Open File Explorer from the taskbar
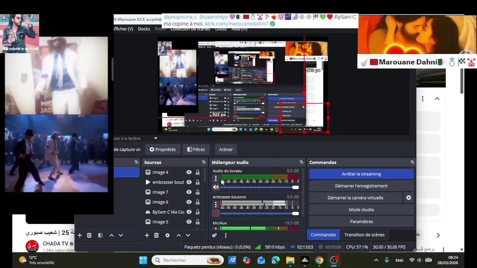This screenshot has height=268, width=477. click(290, 260)
